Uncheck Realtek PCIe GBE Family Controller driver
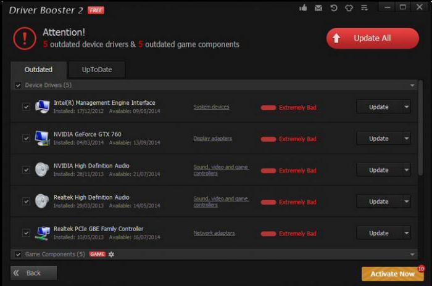Screen dimensions: 432x286 (26, 233)
